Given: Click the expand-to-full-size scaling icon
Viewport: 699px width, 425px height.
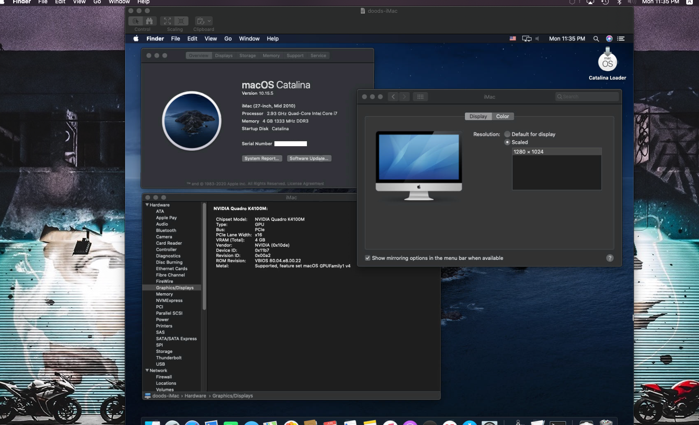Looking at the screenshot, I should click(x=167, y=21).
